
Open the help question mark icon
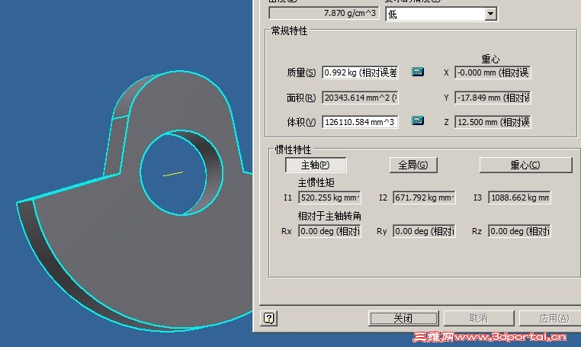pyautogui.click(x=269, y=318)
